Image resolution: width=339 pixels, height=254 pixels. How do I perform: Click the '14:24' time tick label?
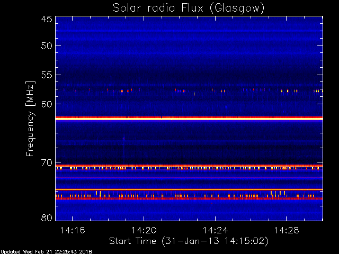click(x=216, y=230)
